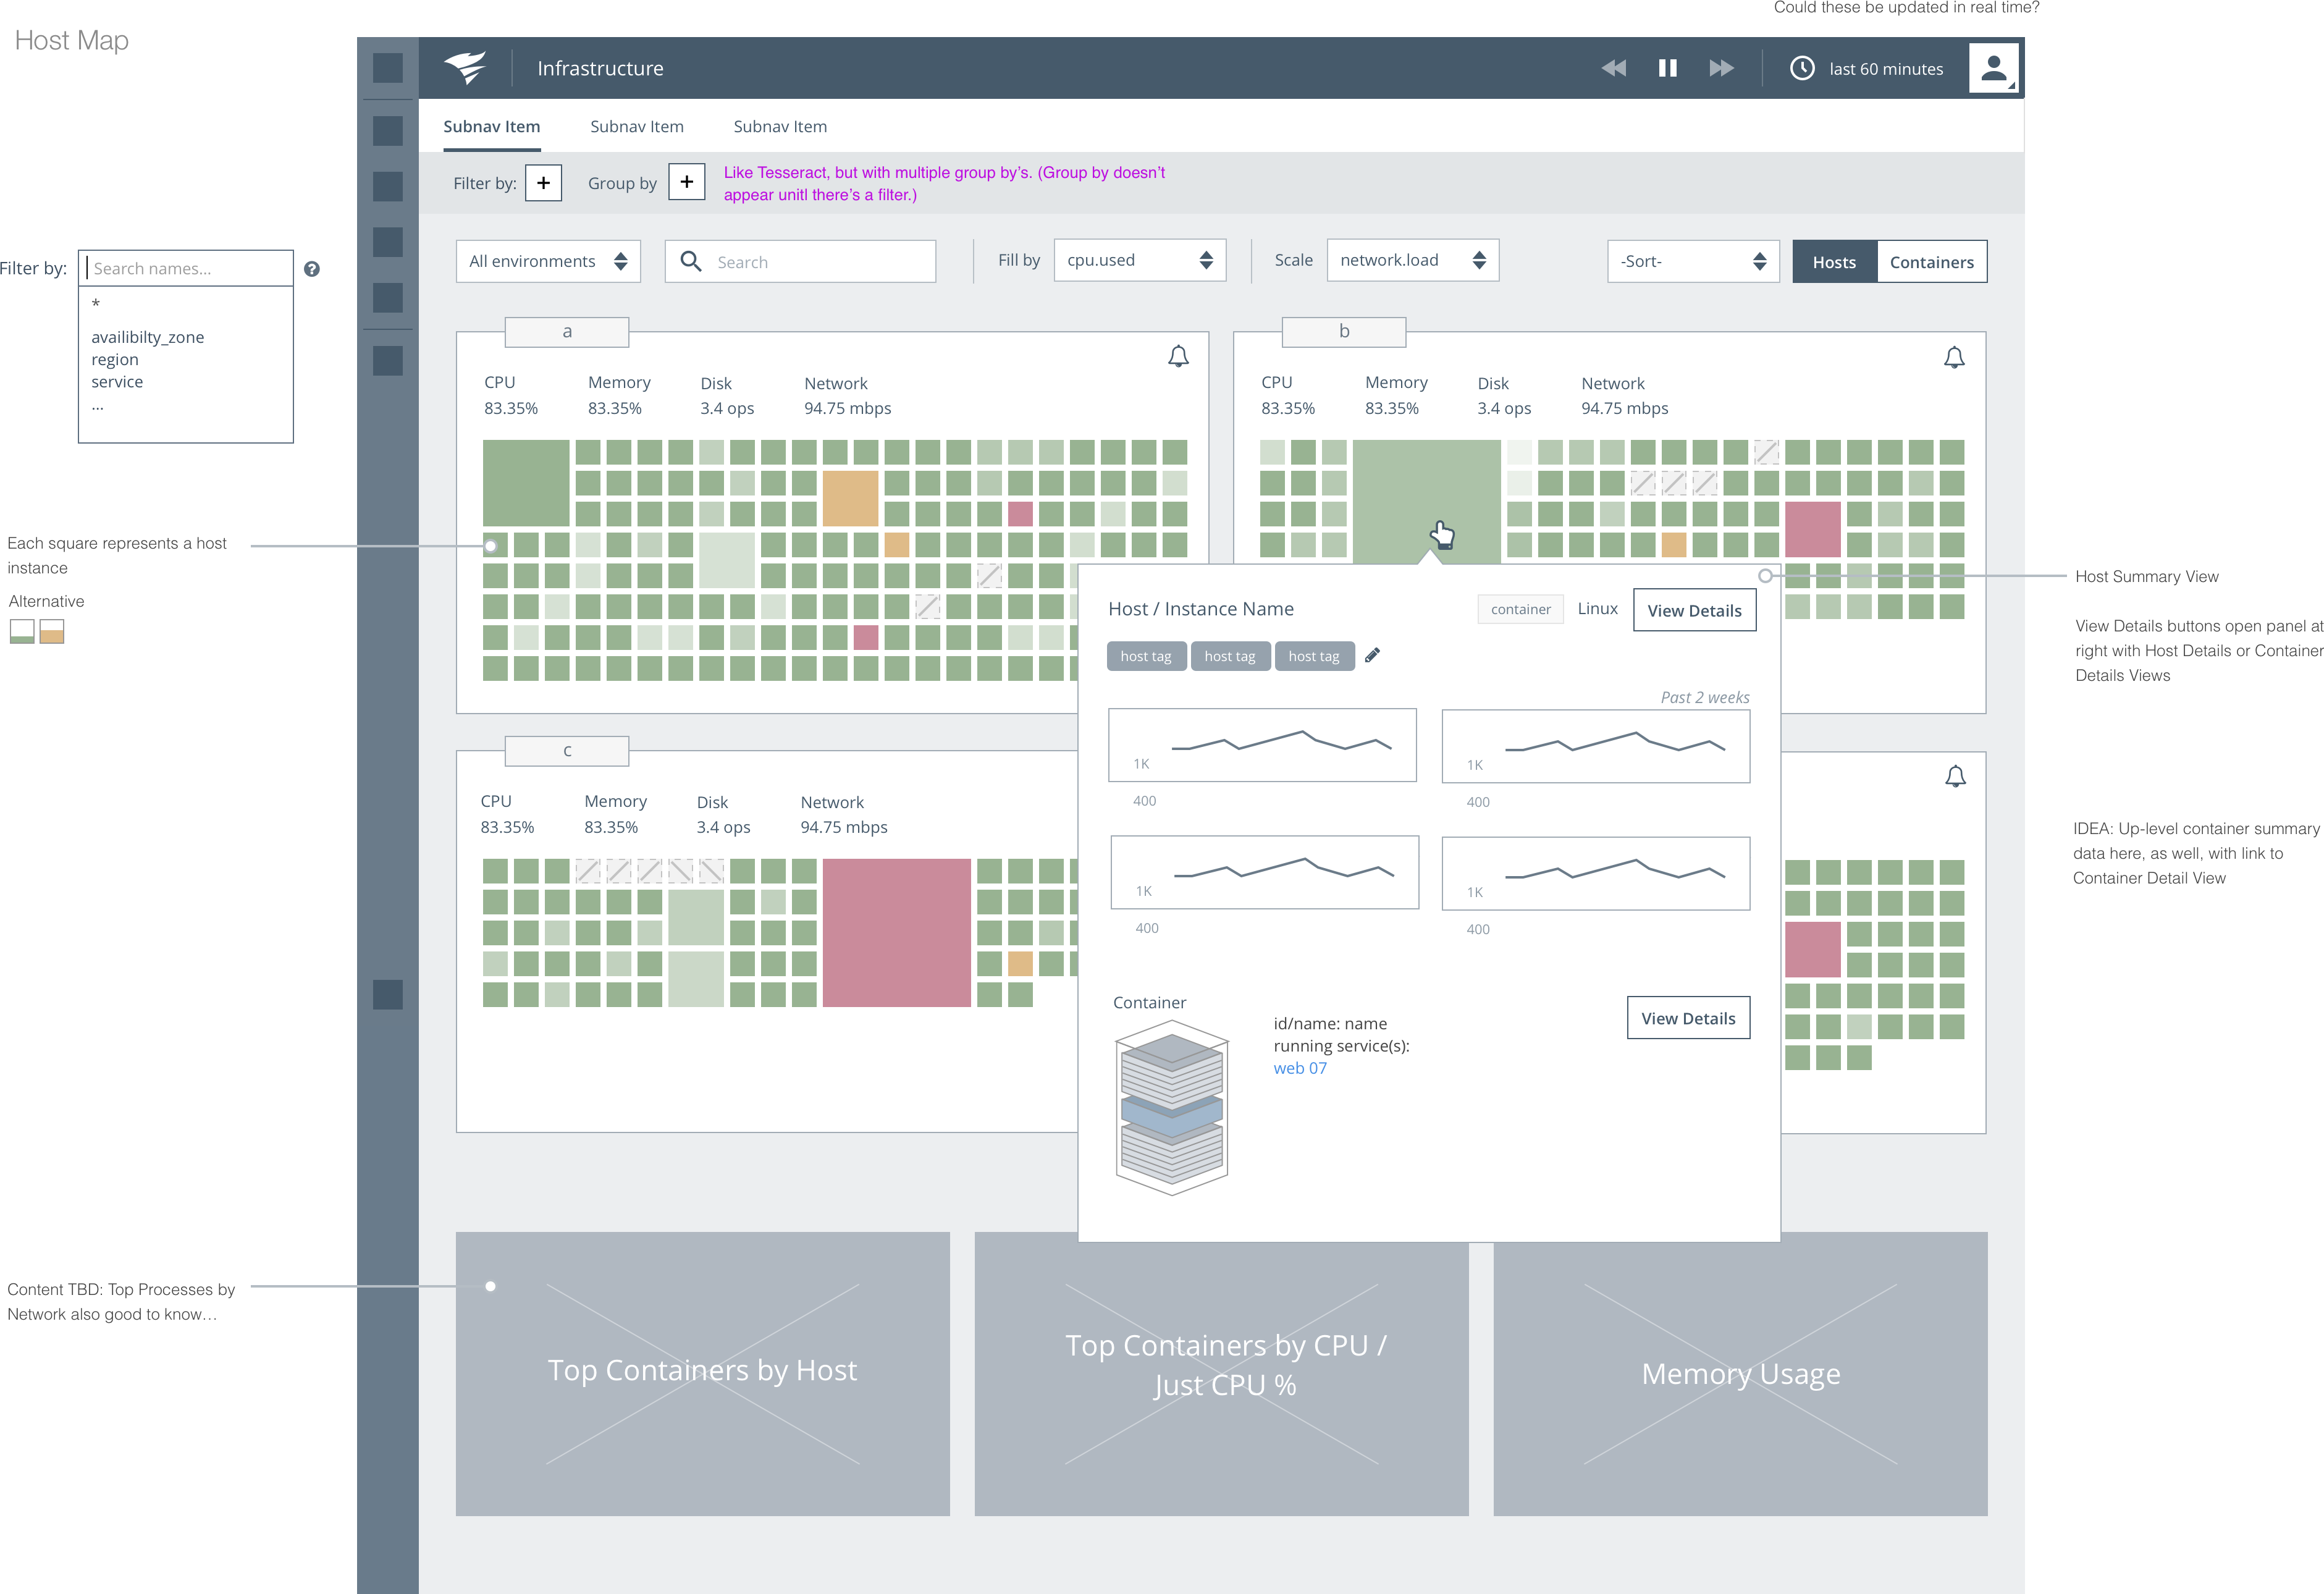Click the large pink host square in group c
This screenshot has width=2324, height=1594.
pyautogui.click(x=896, y=932)
